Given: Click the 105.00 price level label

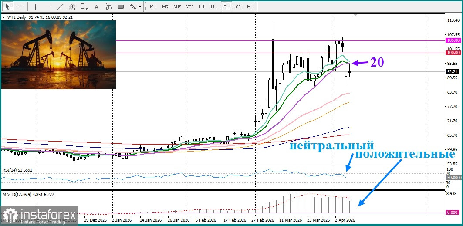Looking at the screenshot, I should pos(453,40).
